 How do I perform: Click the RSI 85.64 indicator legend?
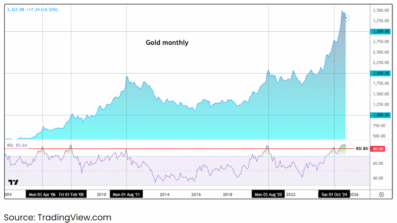17,145
